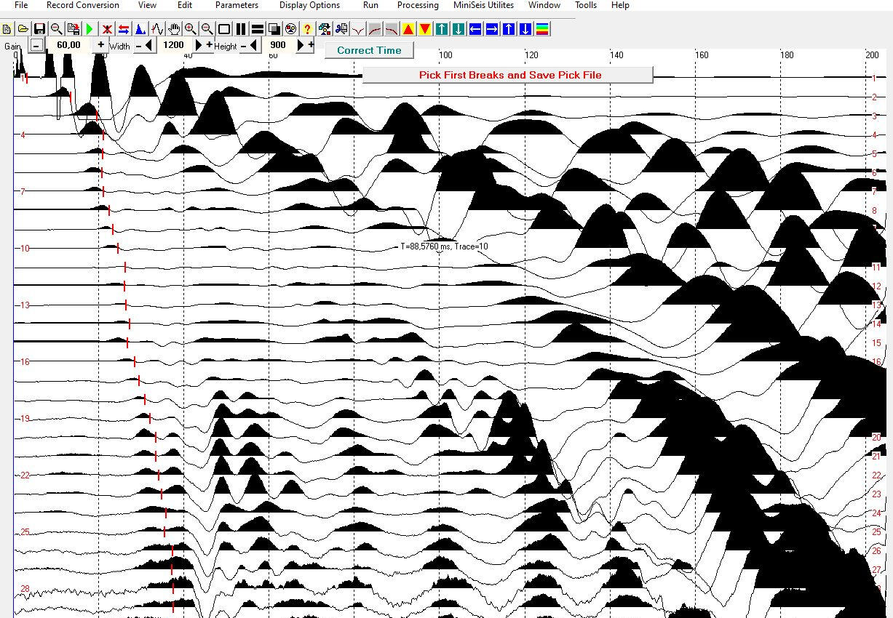Click the blue left arrow icon
Image resolution: width=893 pixels, height=618 pixels.
pos(475,29)
